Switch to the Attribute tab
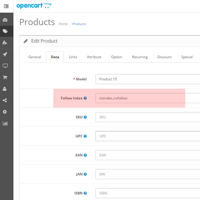 (x=94, y=57)
